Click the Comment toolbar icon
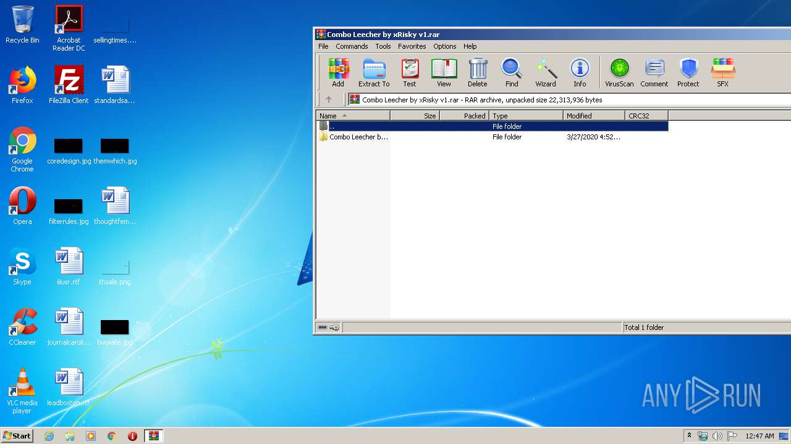The image size is (791, 444). [654, 73]
